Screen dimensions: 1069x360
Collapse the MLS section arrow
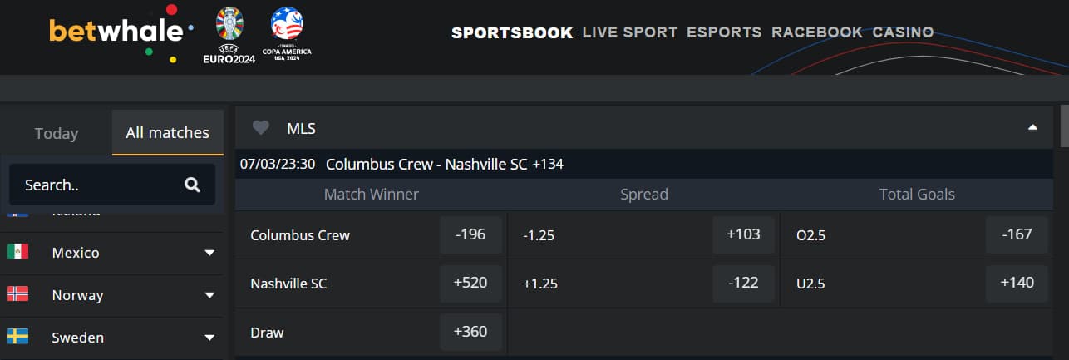pyautogui.click(x=1032, y=128)
